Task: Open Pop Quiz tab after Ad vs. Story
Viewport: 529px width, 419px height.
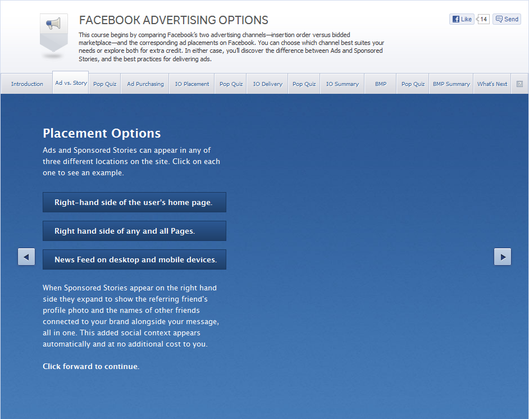Action: pos(105,84)
